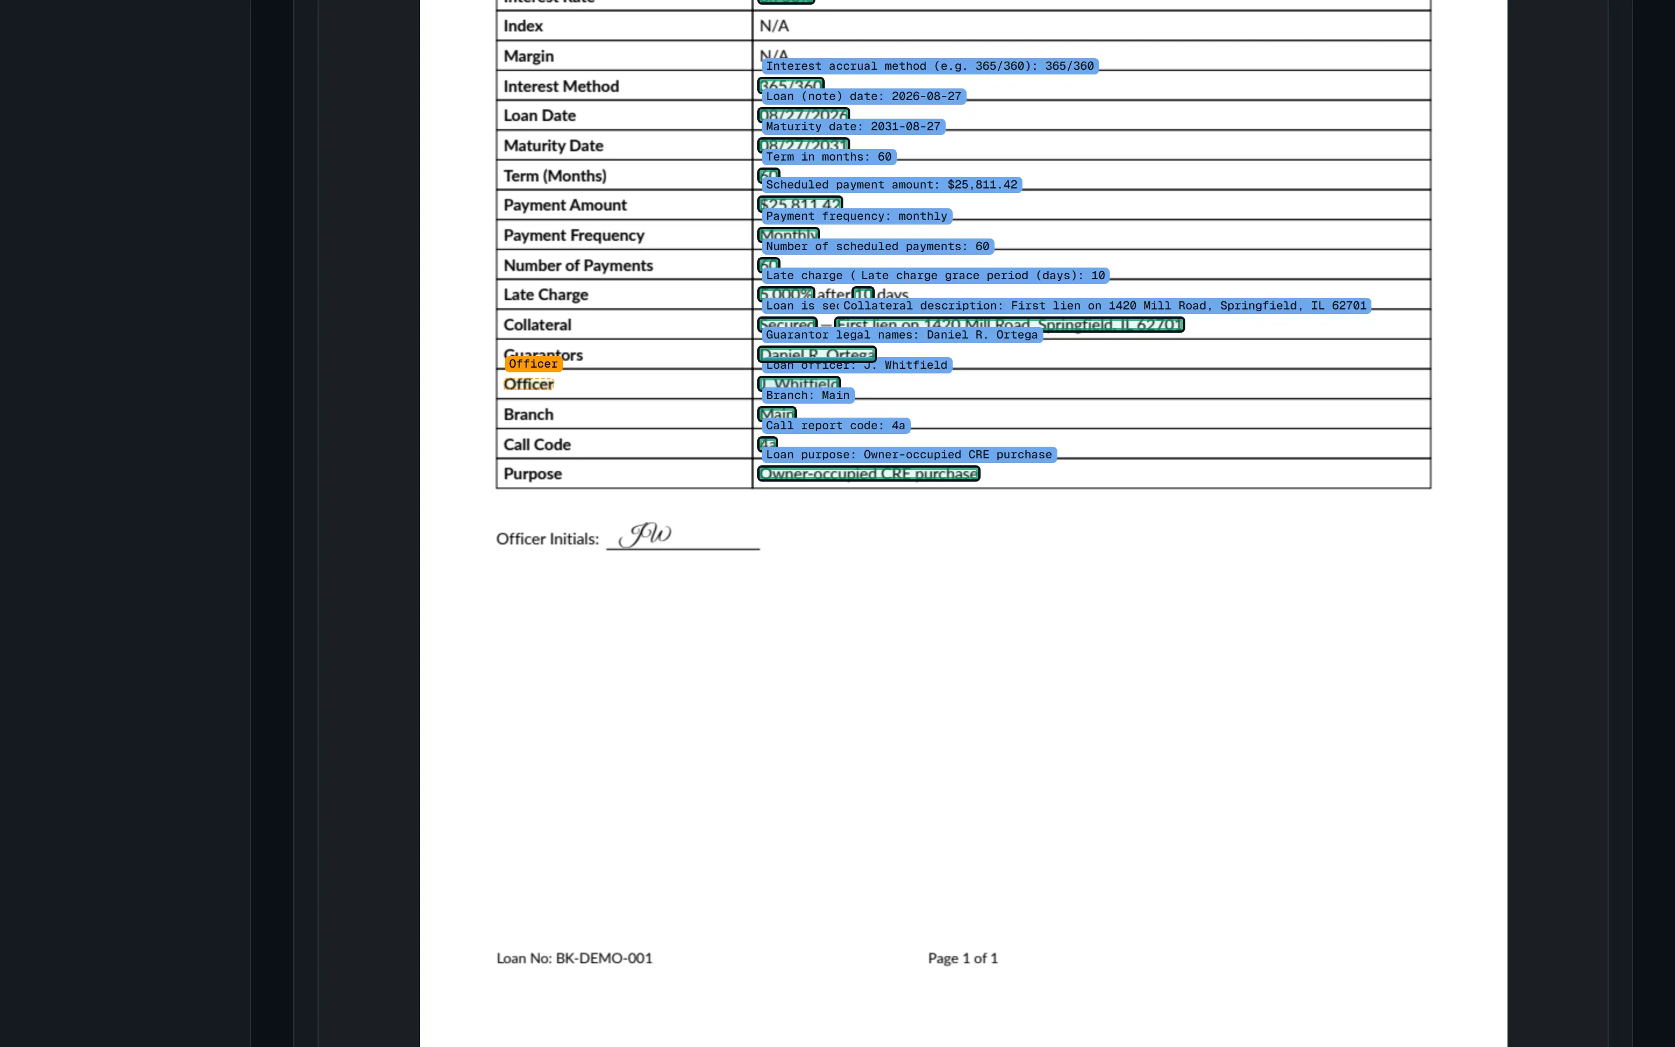Select the highlighted Daniel R. Ortega value box
The width and height of the screenshot is (1675, 1047).
[x=817, y=355]
